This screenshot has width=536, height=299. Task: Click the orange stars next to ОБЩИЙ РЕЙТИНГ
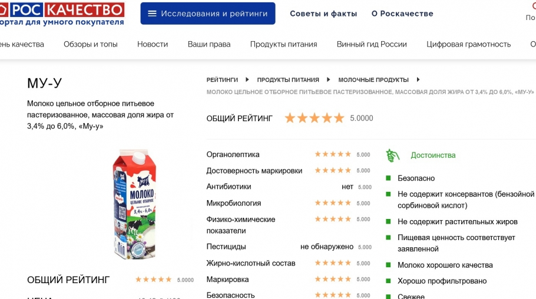pyautogui.click(x=315, y=118)
